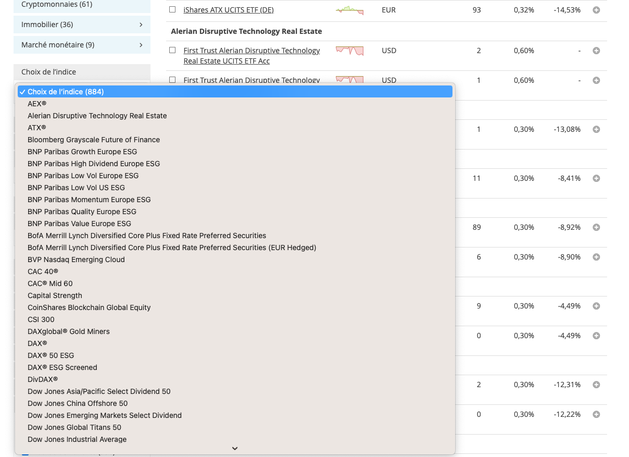Choose Dow Jones Industrial Average option
This screenshot has width=629, height=457.
[x=77, y=439]
